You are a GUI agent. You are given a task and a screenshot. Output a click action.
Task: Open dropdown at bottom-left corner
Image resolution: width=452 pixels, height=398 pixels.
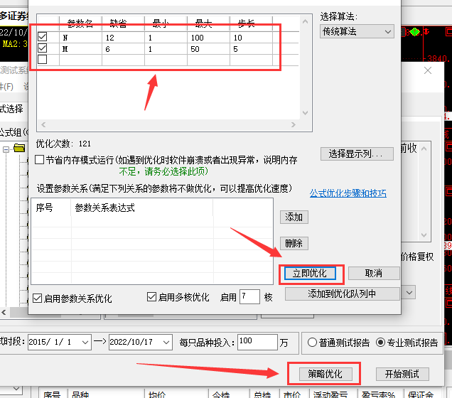[x=16, y=389]
